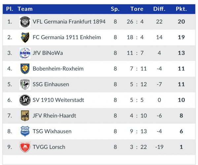Select the SSG Einhausen team name

51,84
